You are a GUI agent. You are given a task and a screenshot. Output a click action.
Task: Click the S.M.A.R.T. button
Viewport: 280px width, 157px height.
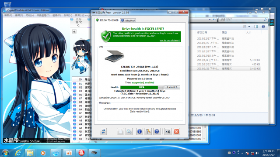172,87
